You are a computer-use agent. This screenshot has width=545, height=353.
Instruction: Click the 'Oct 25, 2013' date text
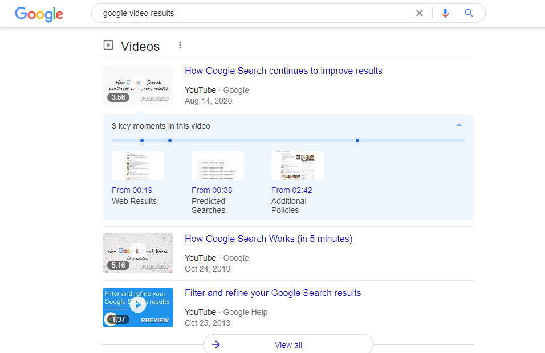click(x=208, y=323)
